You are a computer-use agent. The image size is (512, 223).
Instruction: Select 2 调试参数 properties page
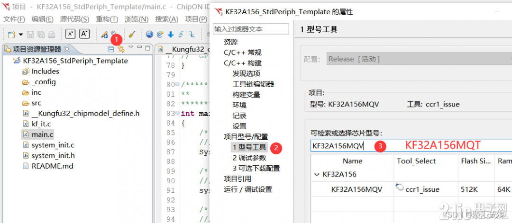point(249,158)
